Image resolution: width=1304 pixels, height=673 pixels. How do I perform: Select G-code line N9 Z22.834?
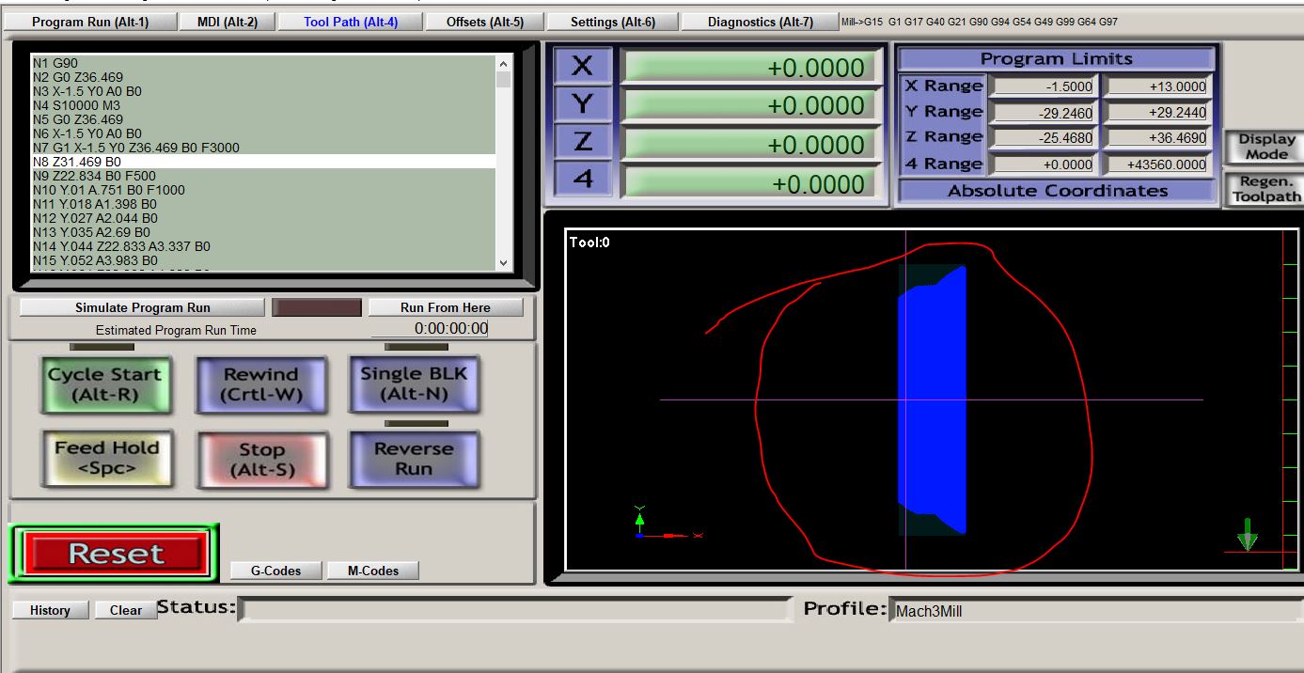point(94,176)
